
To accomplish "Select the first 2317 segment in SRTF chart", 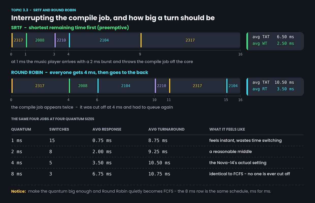I will (18, 40).
